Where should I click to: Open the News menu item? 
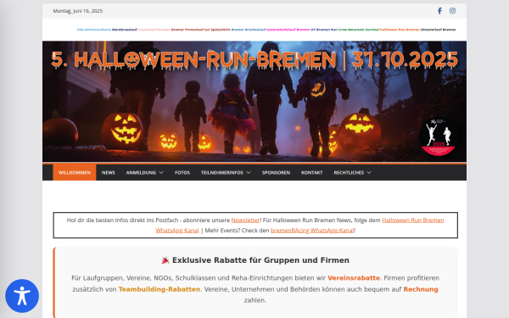[x=108, y=172]
